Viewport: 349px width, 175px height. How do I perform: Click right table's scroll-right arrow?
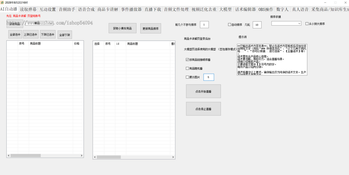coord(173,157)
